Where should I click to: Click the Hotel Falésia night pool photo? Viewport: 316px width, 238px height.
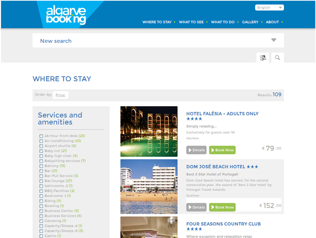point(149,131)
